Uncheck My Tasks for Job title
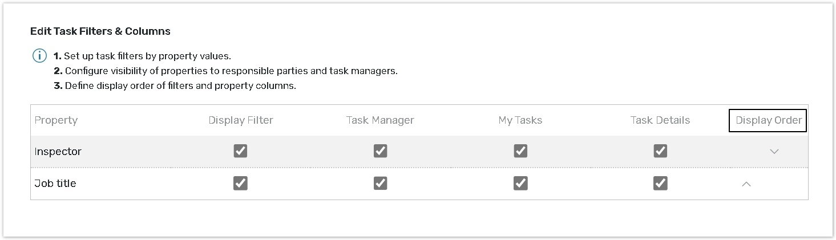The image size is (836, 240). tap(520, 183)
